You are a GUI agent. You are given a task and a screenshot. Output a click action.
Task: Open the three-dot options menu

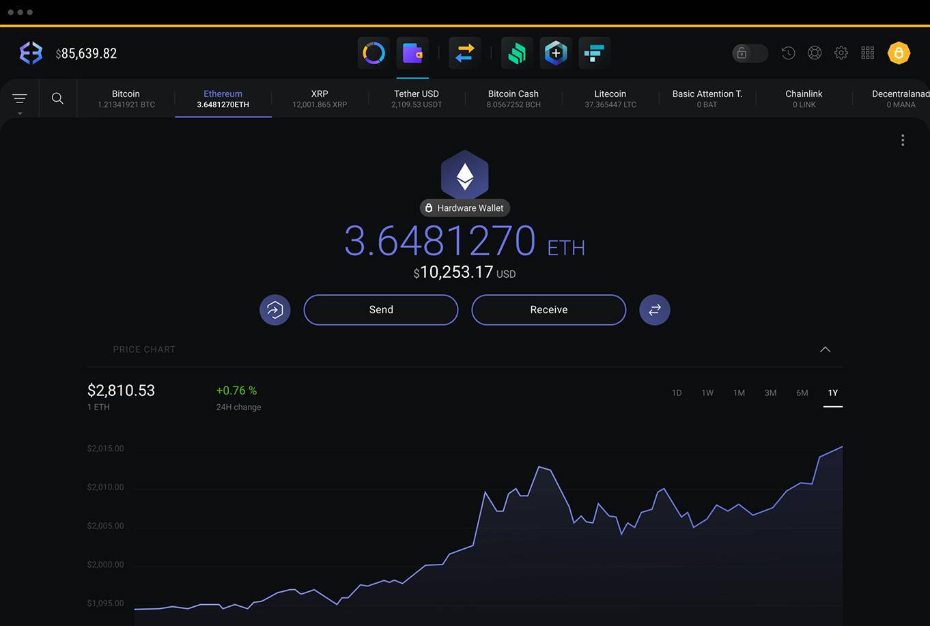pos(903,140)
